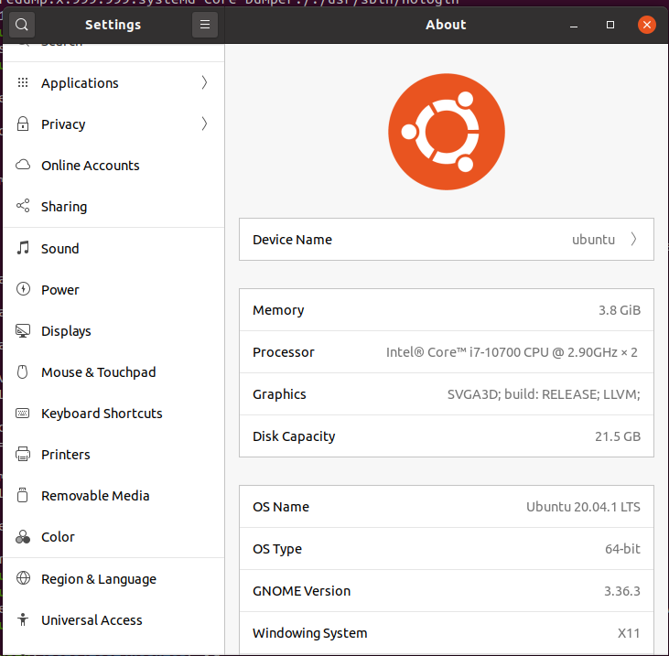Click the Applications grid icon

[x=23, y=83]
